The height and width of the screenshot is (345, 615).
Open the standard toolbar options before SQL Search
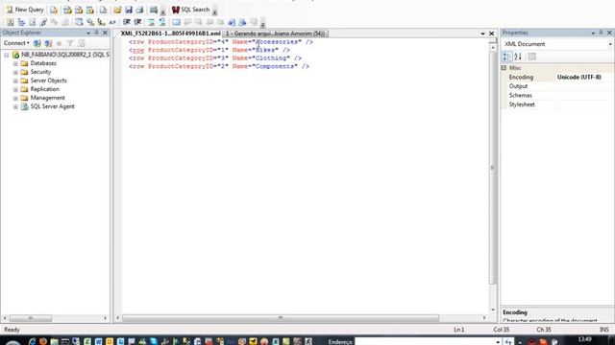(x=163, y=12)
